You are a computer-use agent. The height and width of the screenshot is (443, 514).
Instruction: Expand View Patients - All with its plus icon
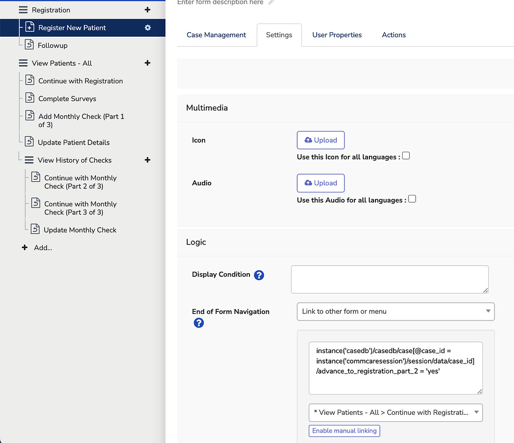click(x=147, y=63)
